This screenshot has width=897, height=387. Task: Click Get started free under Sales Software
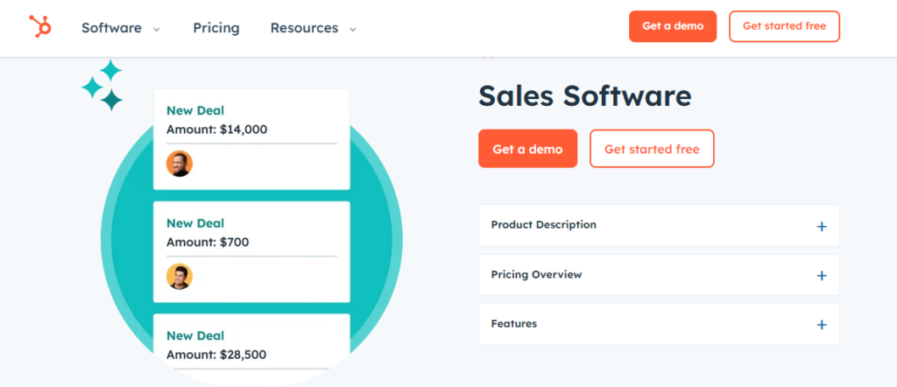pyautogui.click(x=652, y=149)
